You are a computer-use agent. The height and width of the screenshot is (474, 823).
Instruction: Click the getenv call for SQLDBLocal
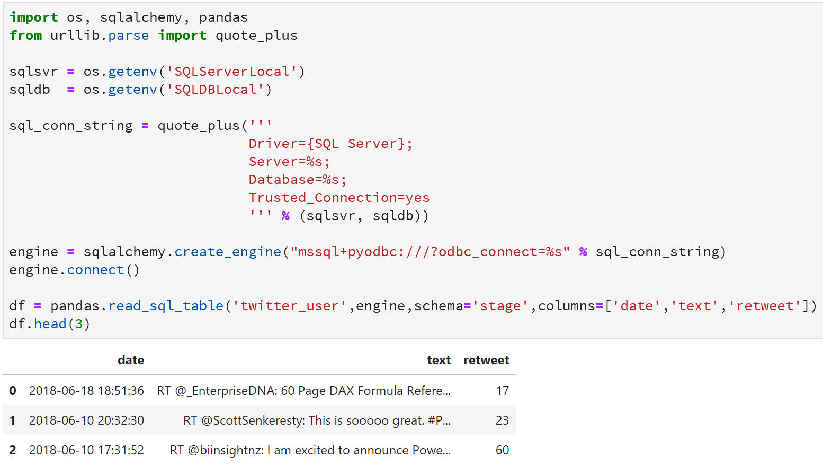132,89
